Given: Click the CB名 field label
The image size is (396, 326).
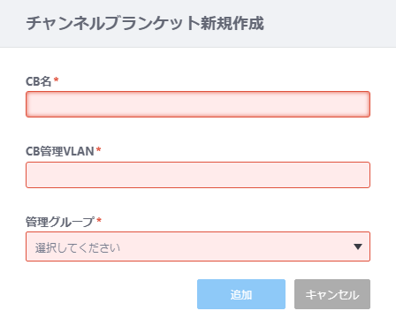Looking at the screenshot, I should click(39, 81).
